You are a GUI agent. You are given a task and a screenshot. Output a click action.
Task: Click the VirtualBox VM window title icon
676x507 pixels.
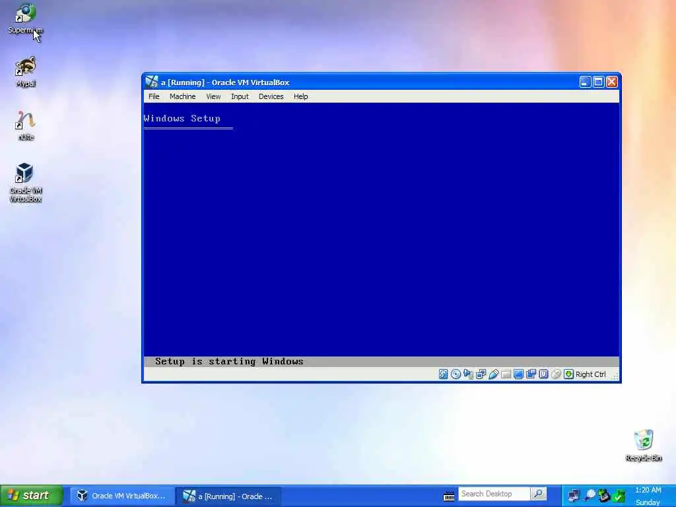pos(152,82)
